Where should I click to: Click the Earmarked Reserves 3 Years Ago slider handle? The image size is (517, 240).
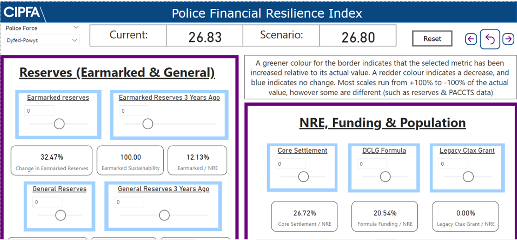[x=148, y=124]
